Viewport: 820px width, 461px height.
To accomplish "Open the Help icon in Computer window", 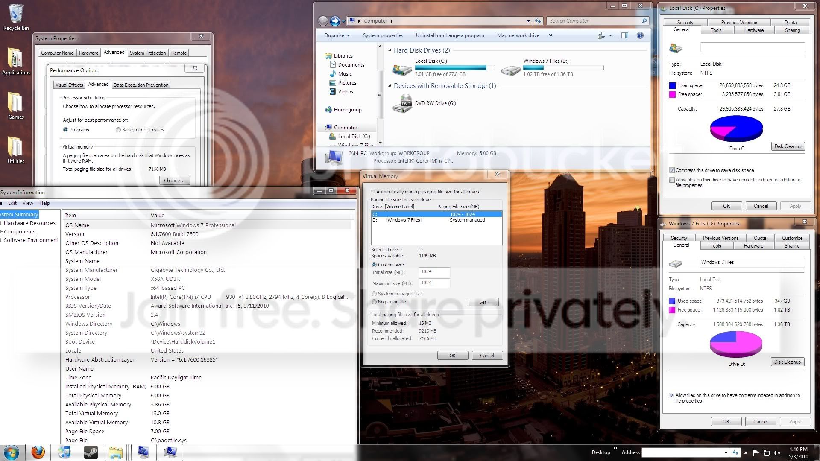I will pos(640,35).
